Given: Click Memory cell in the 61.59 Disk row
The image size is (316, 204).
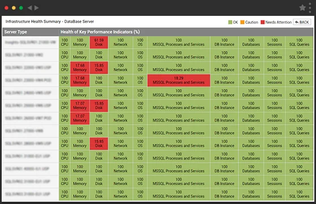Looking at the screenshot, I should [x=80, y=42].
